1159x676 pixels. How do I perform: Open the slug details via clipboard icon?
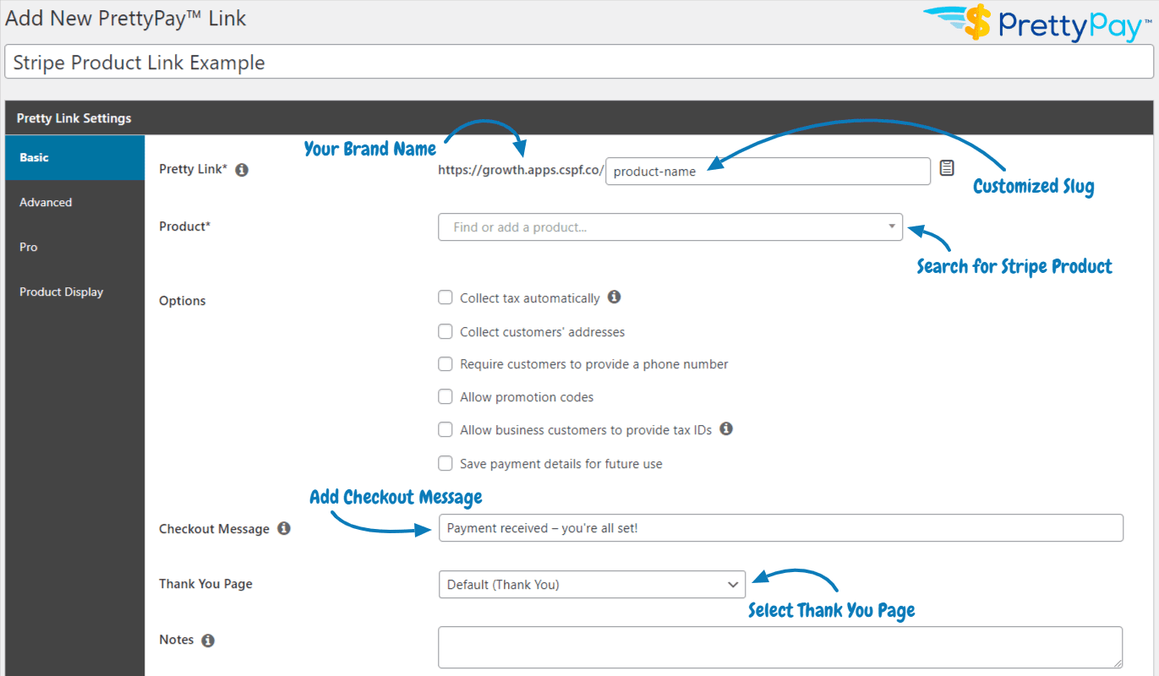coord(946,168)
